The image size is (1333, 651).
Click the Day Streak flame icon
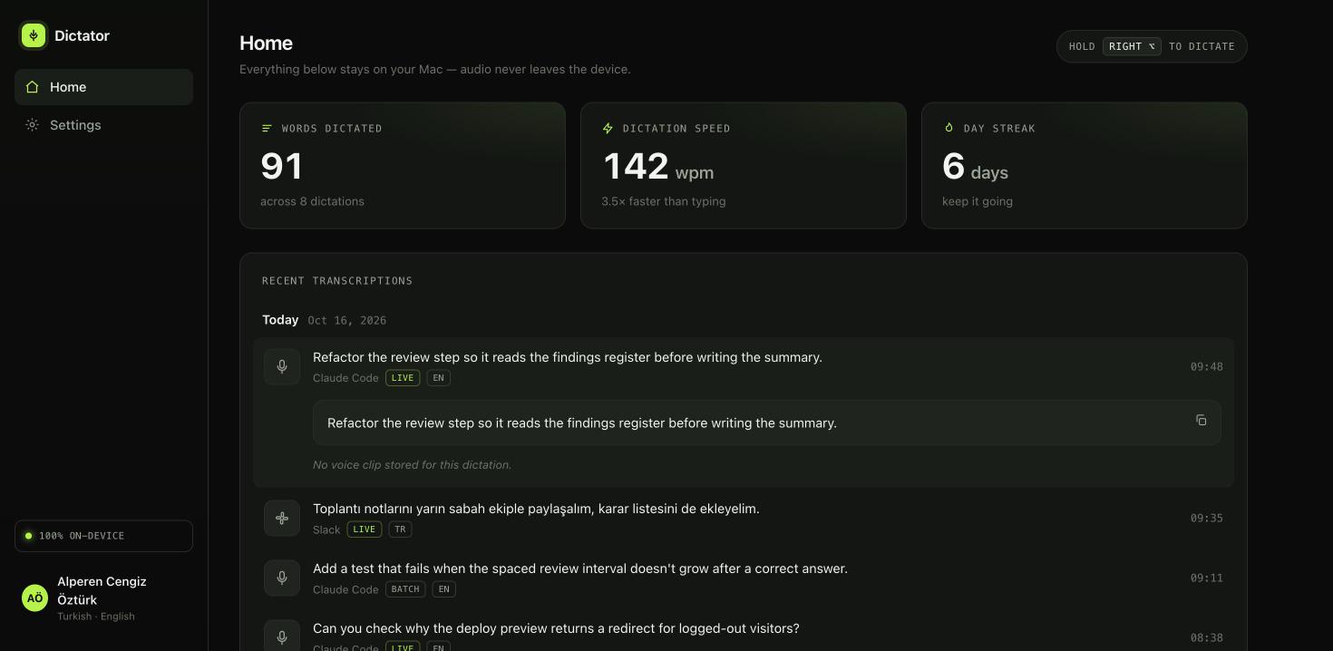[949, 128]
